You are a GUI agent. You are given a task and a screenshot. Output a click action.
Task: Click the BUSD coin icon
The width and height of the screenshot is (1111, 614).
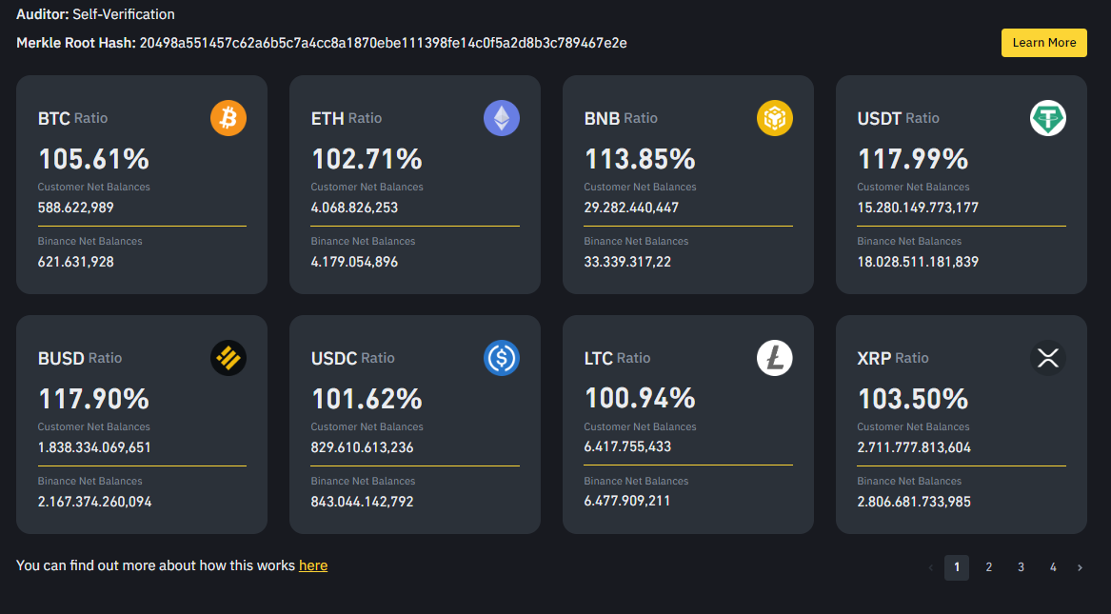[228, 359]
